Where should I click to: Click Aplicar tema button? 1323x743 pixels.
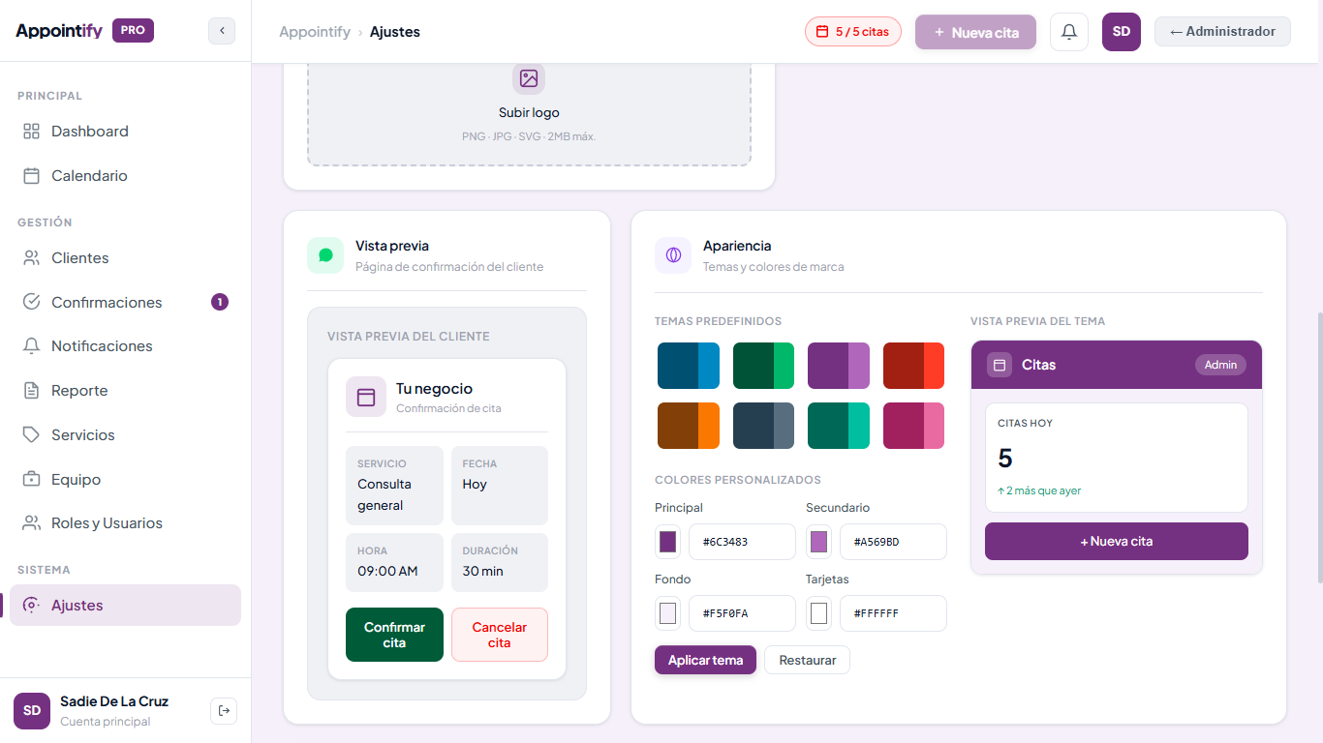[x=705, y=660]
